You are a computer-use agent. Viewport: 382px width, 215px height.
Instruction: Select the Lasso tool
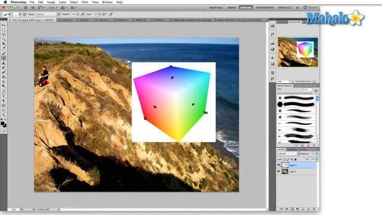tap(4, 35)
